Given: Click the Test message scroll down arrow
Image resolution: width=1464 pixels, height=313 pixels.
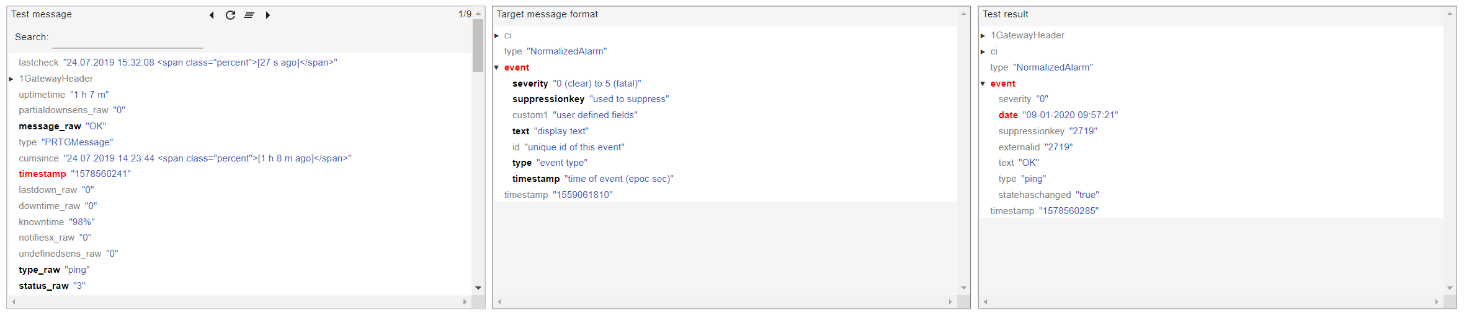Looking at the screenshot, I should click(478, 288).
